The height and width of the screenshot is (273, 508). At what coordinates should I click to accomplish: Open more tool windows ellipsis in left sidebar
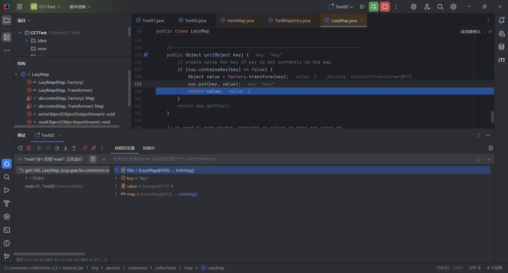pos(7,50)
